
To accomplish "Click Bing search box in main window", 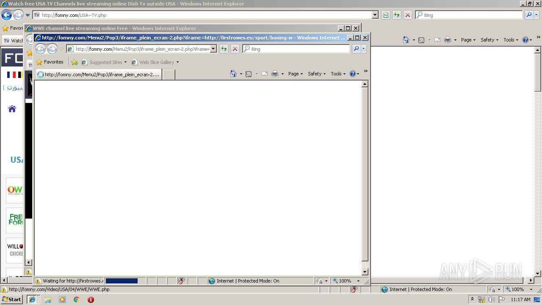I will click(x=469, y=15).
